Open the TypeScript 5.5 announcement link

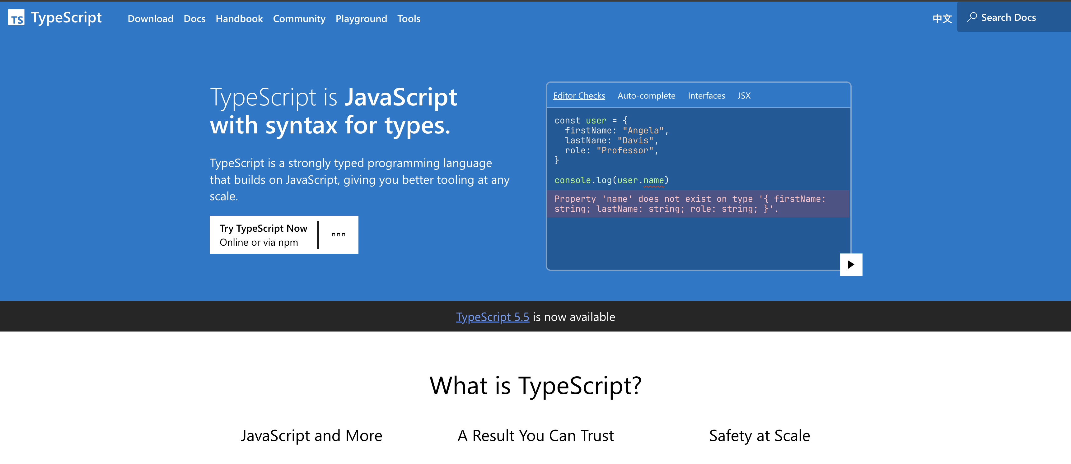tap(493, 317)
